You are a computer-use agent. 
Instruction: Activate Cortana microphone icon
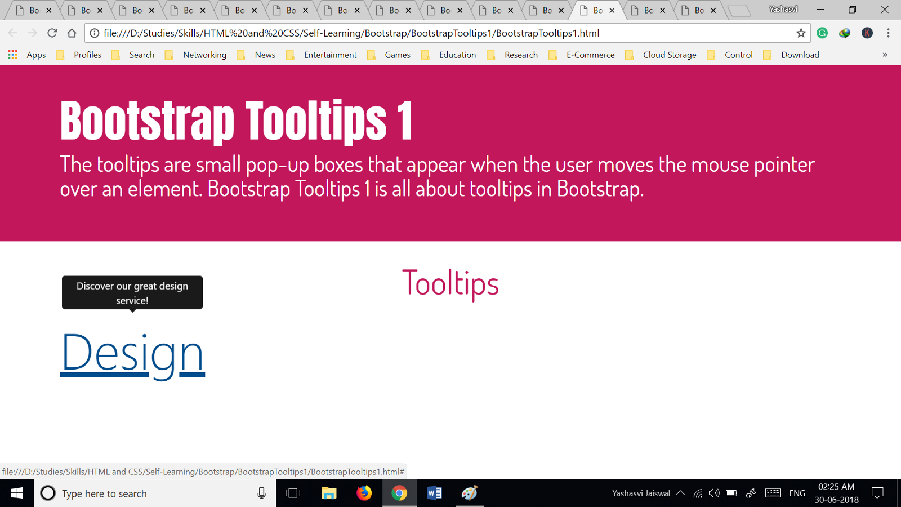[261, 493]
